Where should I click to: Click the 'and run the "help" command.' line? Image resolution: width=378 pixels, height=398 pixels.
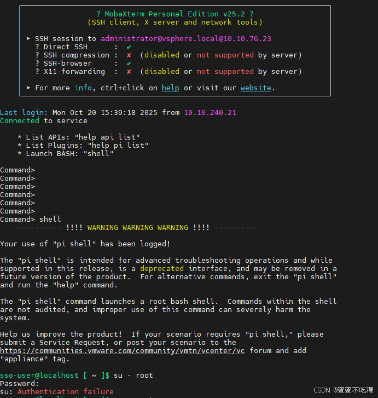pos(59,285)
